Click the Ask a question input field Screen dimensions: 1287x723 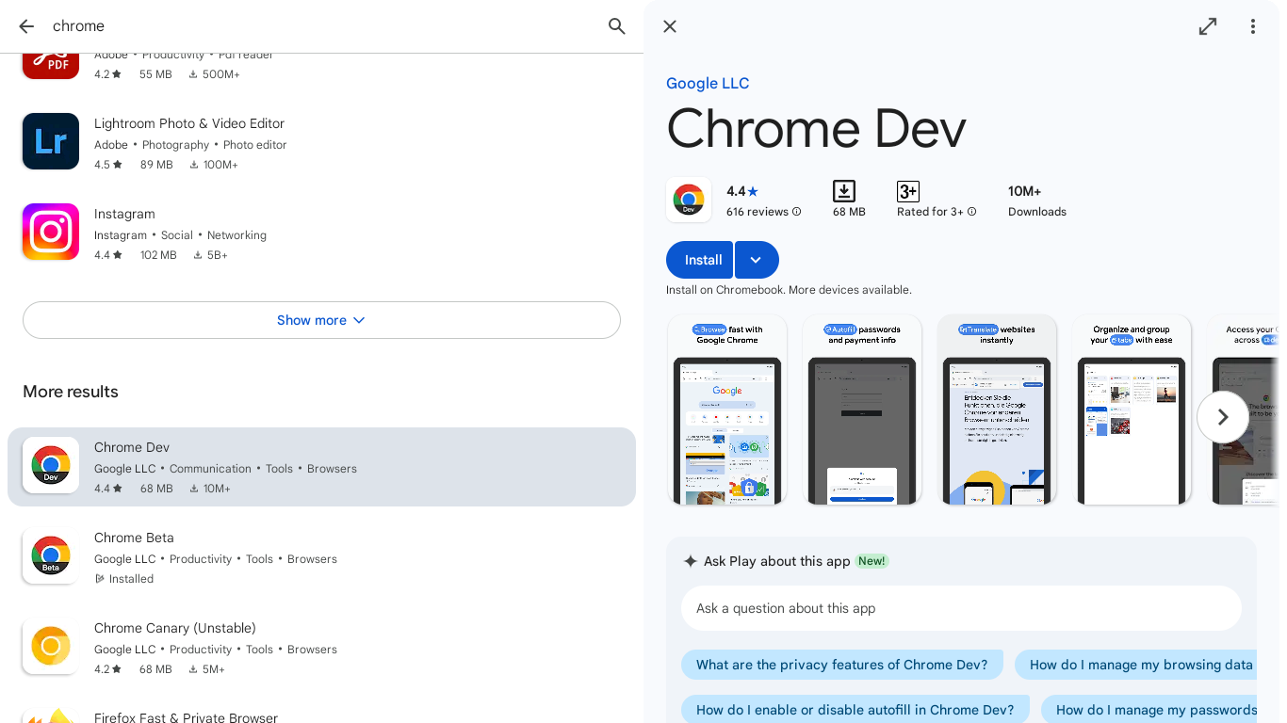[961, 608]
